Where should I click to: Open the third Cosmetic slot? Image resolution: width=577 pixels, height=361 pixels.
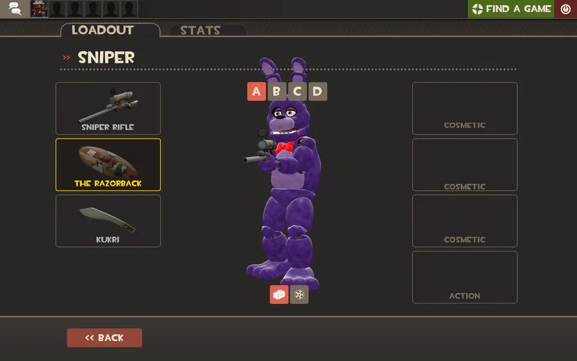point(465,221)
